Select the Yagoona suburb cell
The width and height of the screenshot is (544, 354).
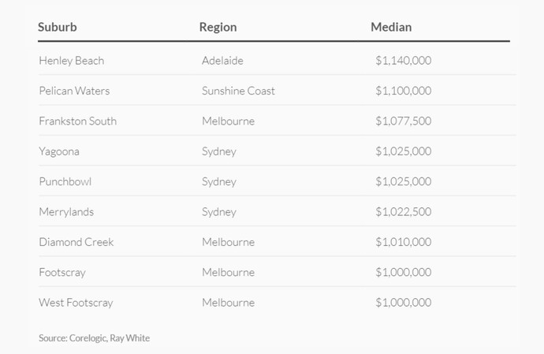pos(59,151)
